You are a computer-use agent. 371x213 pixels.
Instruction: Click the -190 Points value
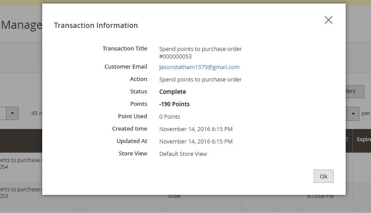[174, 105]
